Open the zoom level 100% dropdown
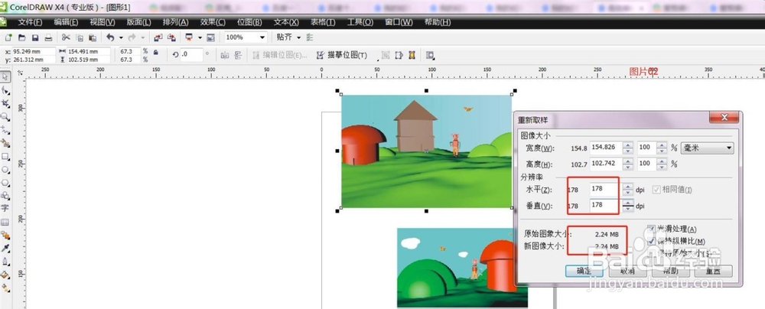The image size is (765, 309). pyautogui.click(x=262, y=37)
